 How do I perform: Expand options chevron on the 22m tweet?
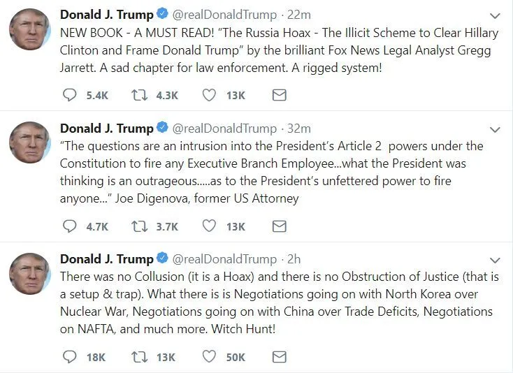(x=495, y=15)
